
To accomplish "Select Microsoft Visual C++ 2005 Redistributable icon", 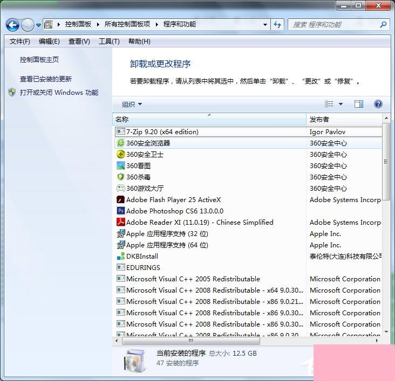I will pos(121,279).
